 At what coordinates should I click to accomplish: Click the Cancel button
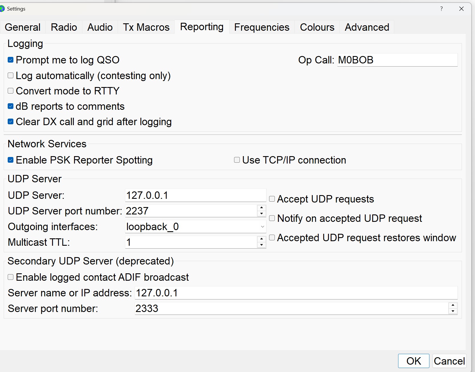pyautogui.click(x=449, y=361)
